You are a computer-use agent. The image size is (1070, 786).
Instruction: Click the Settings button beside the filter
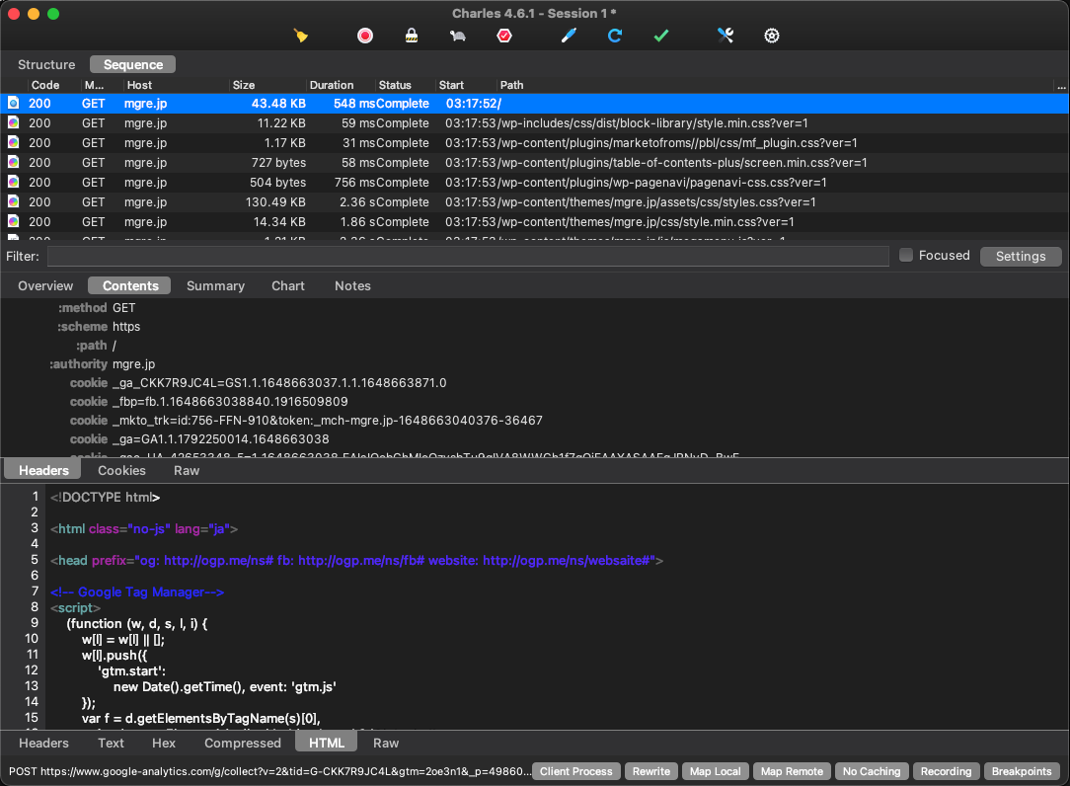pos(1020,256)
